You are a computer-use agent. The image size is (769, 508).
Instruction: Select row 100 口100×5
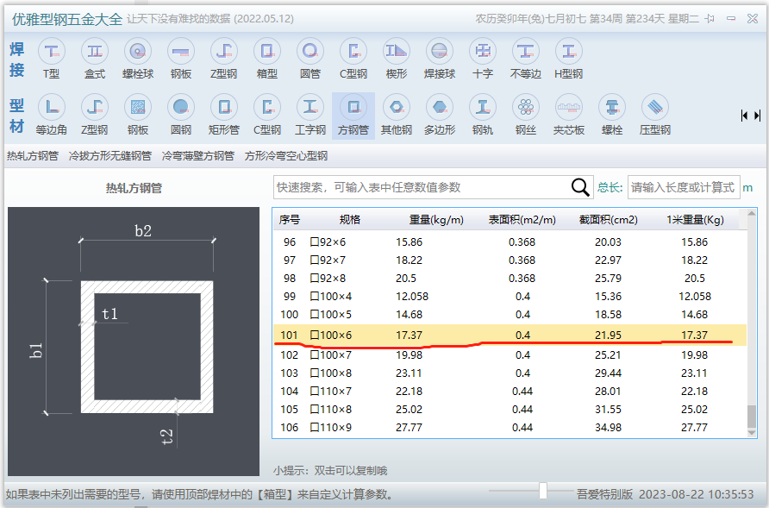click(x=510, y=315)
